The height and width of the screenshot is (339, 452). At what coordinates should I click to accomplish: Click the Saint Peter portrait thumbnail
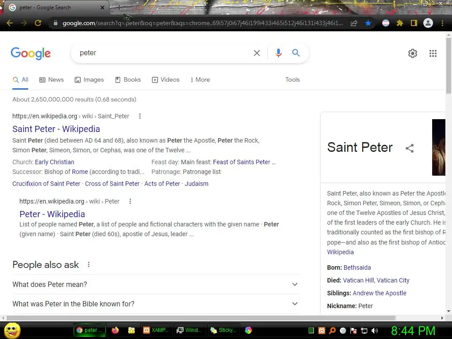point(439,147)
